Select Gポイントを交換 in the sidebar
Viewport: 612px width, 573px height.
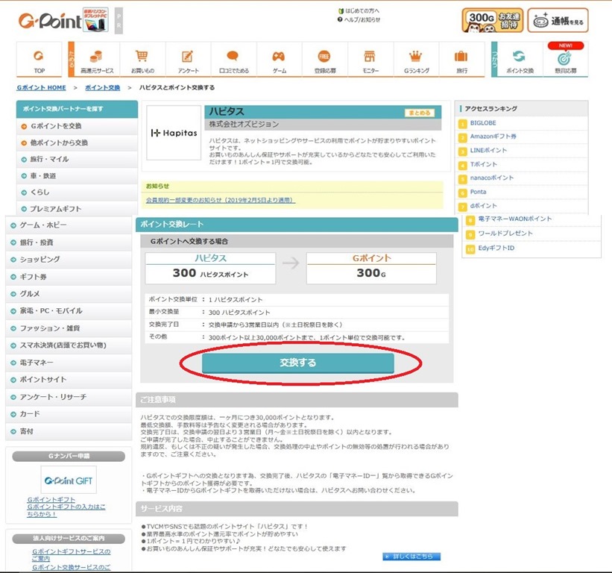click(x=78, y=126)
